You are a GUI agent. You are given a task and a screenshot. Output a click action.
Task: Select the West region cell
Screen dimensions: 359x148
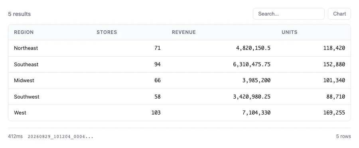pyautogui.click(x=20, y=113)
